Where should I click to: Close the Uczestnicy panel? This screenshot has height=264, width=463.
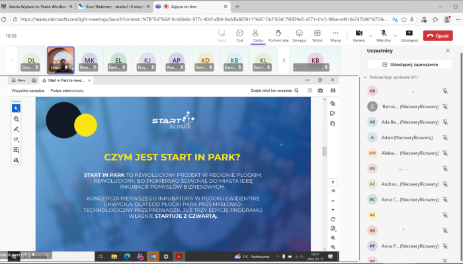(x=448, y=51)
